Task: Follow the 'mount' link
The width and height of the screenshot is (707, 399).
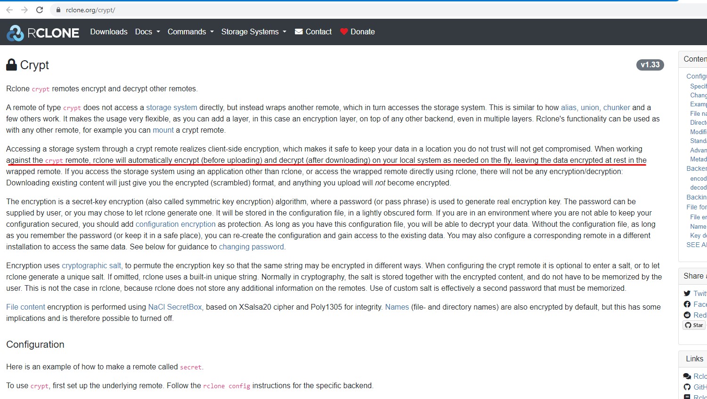Action: pyautogui.click(x=163, y=130)
